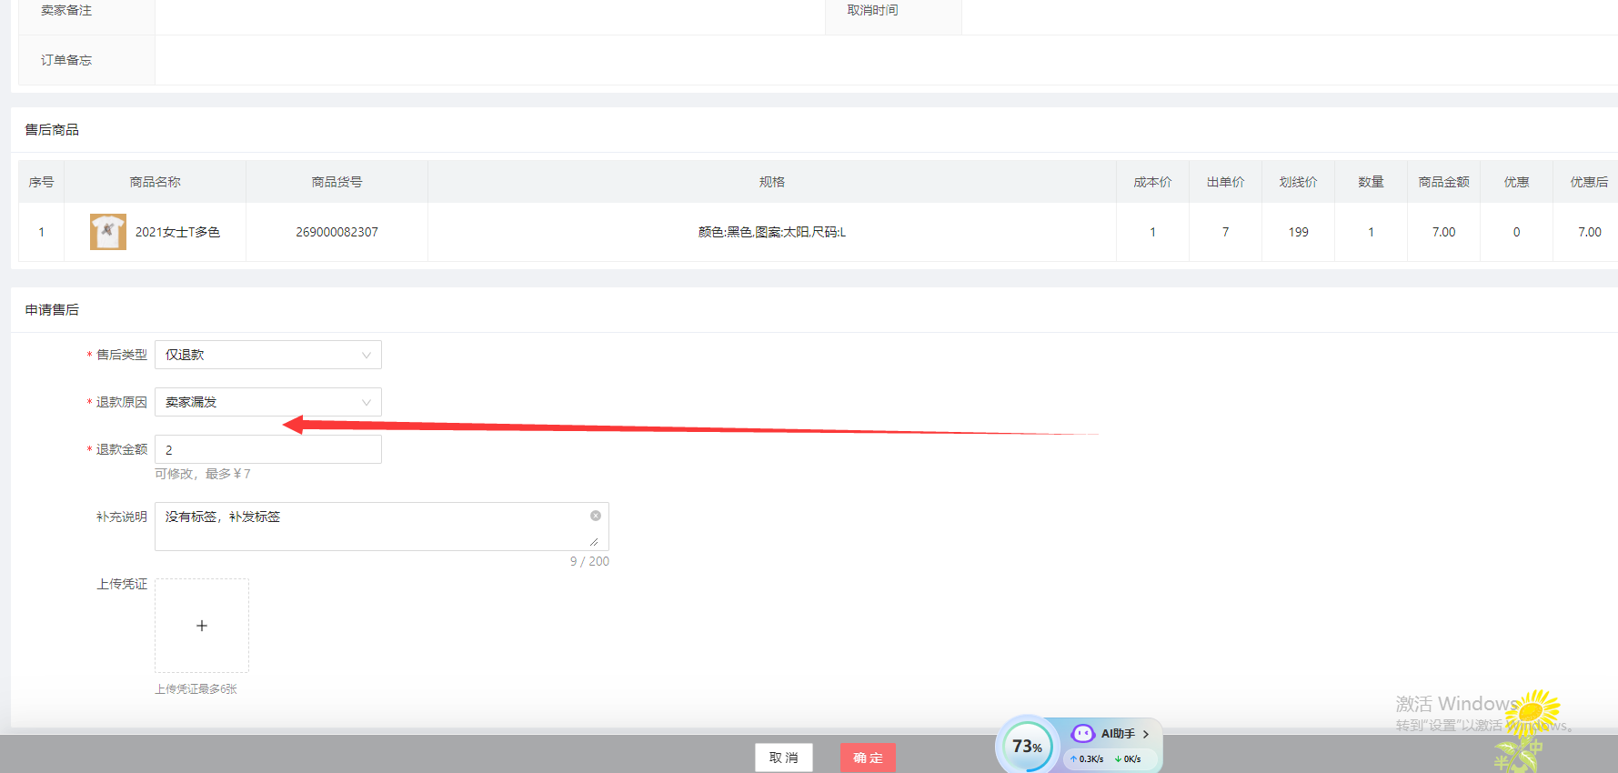Expand the AI助手 panel with its arrow
Screen dimensions: 1618x773
tap(1146, 734)
